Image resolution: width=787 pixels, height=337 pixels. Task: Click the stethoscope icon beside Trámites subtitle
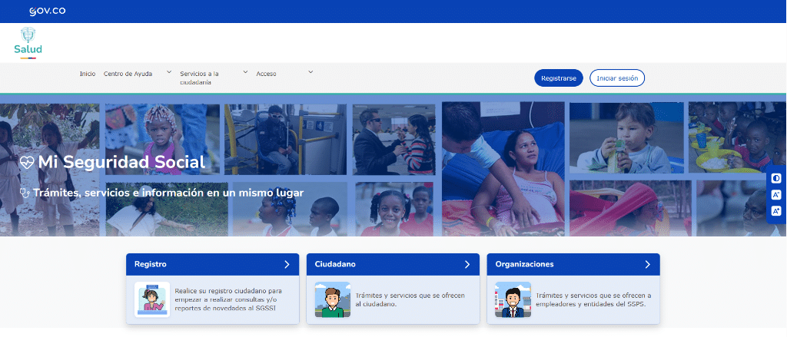coord(24,193)
